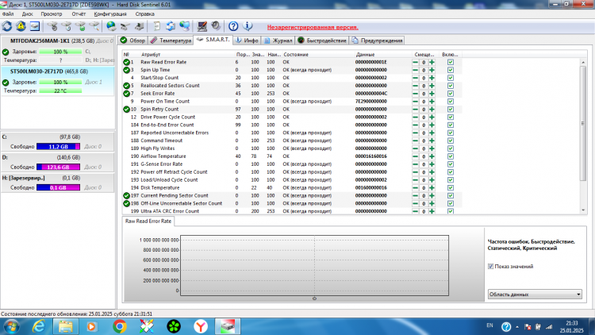Select the Load/Unload Cycle Count row

(292, 180)
